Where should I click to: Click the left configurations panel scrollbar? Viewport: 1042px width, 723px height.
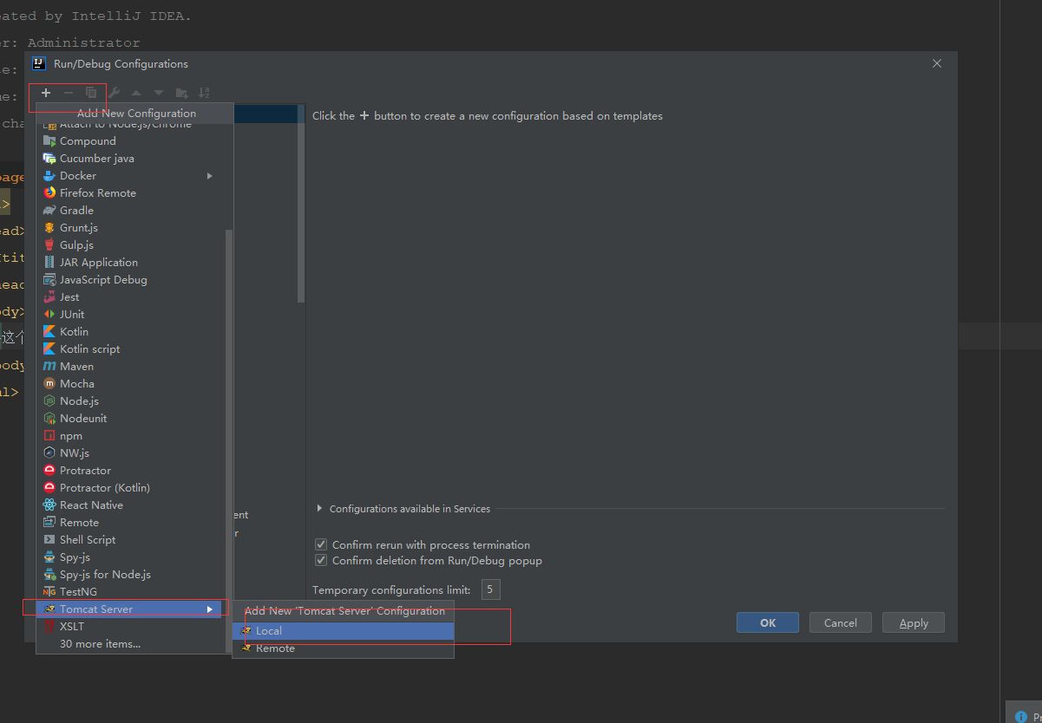point(301,204)
